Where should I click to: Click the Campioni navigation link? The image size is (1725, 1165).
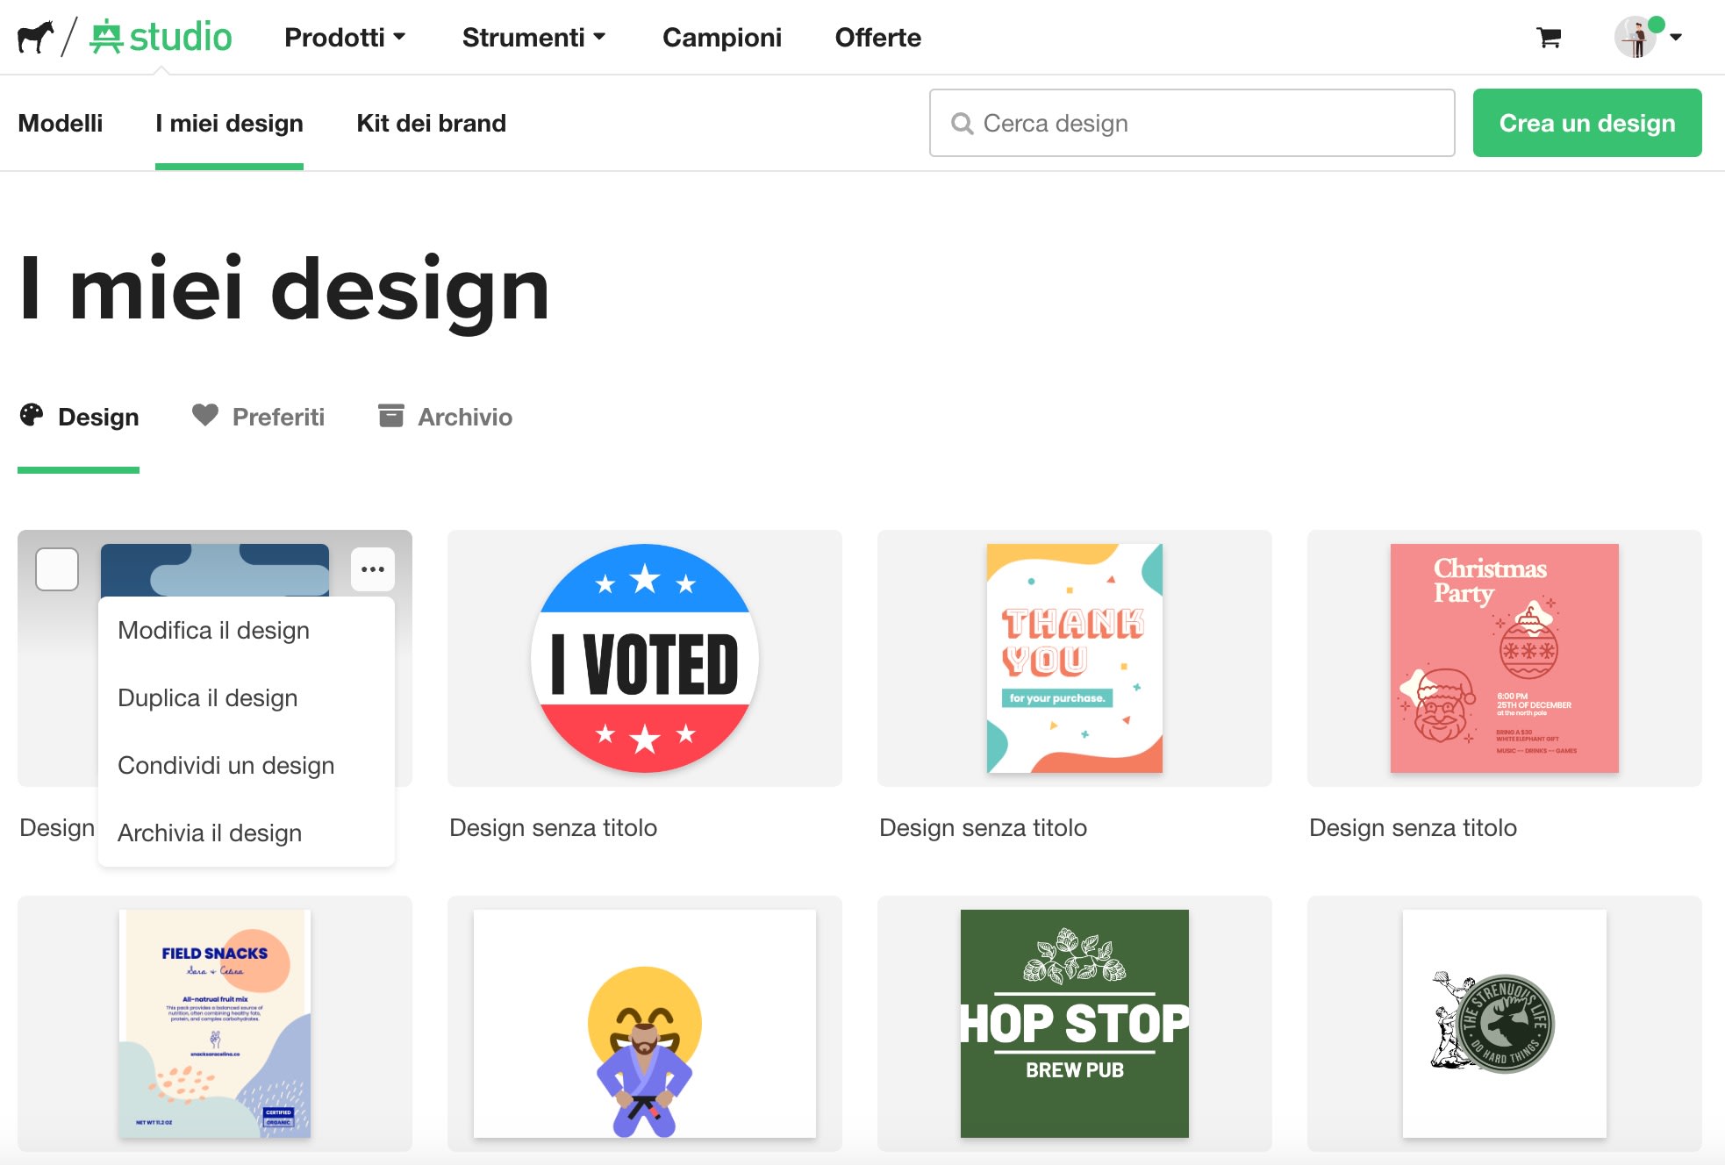click(723, 37)
